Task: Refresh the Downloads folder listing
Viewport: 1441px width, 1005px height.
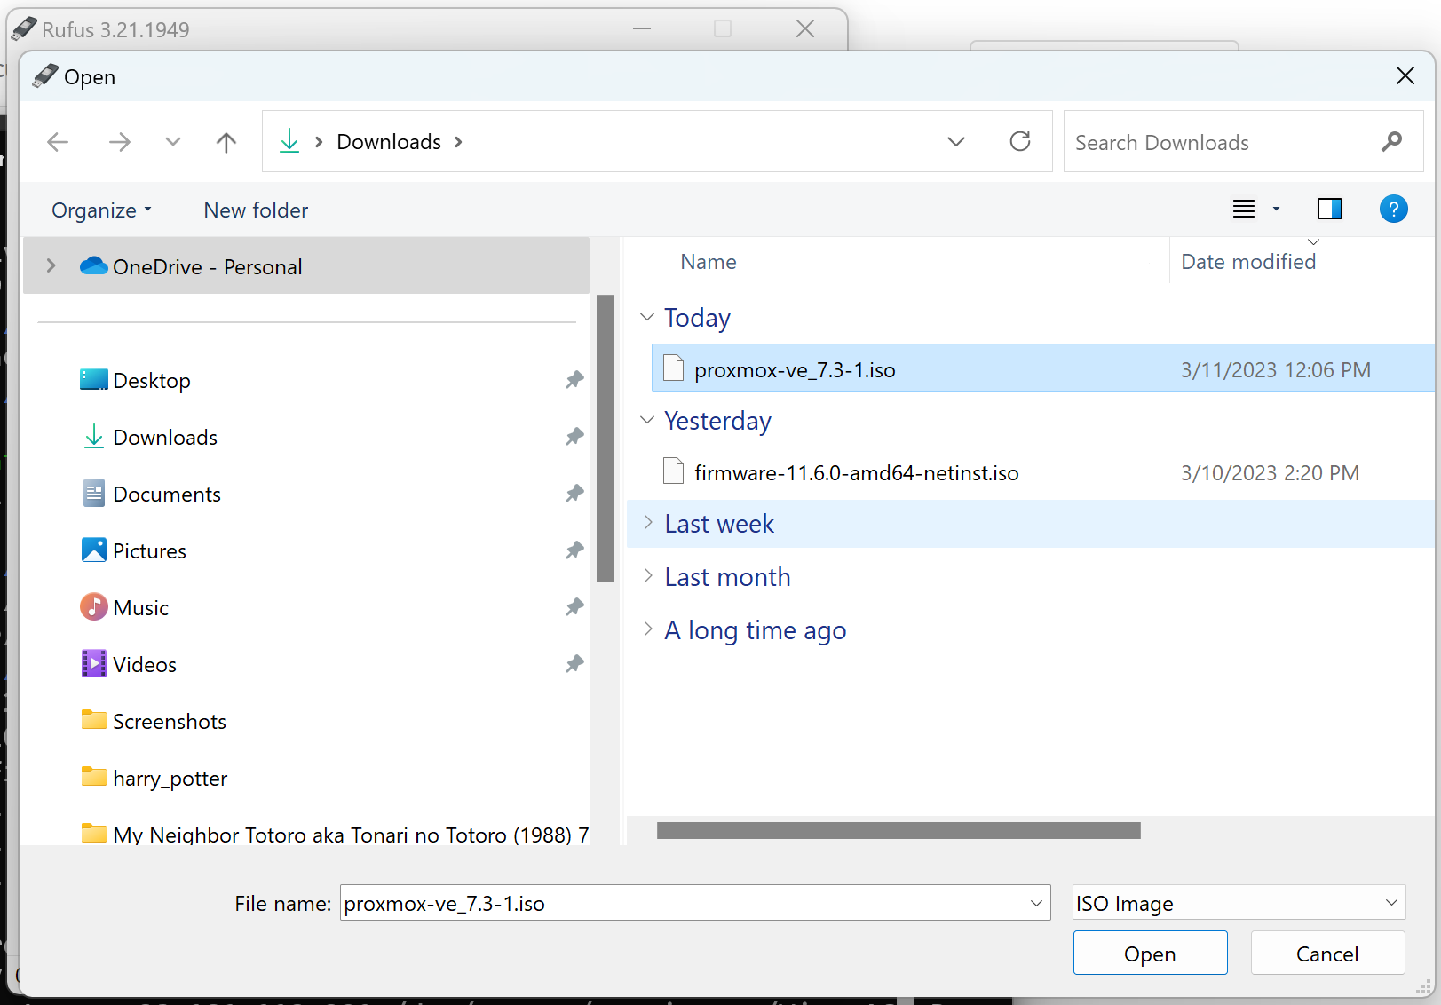Action: [x=1020, y=142]
